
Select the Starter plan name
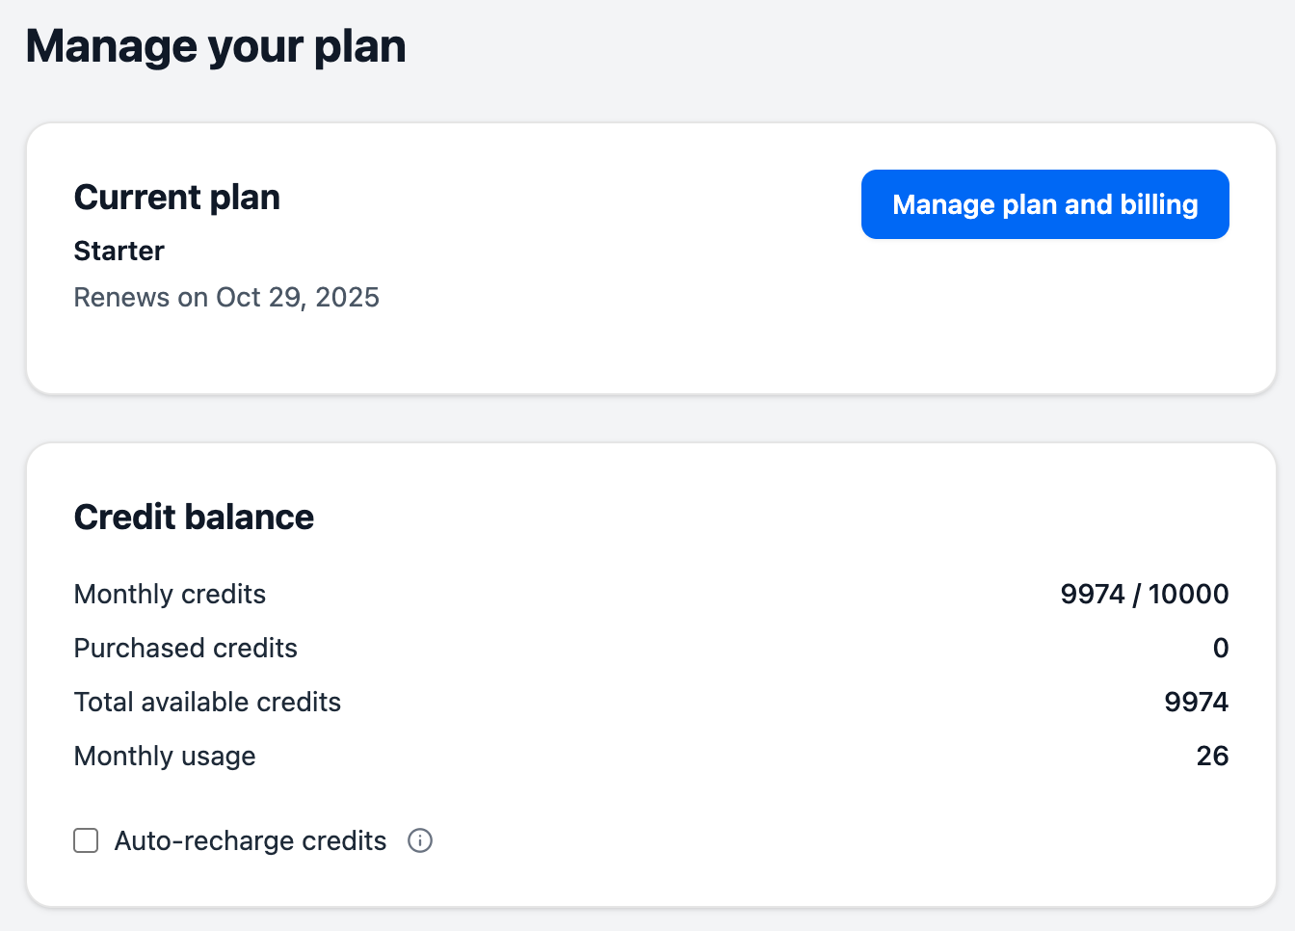(x=119, y=251)
